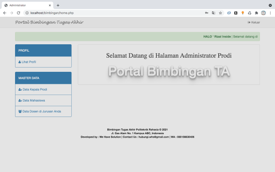
Task: Open the Google Translate page icon
Action: (x=214, y=13)
